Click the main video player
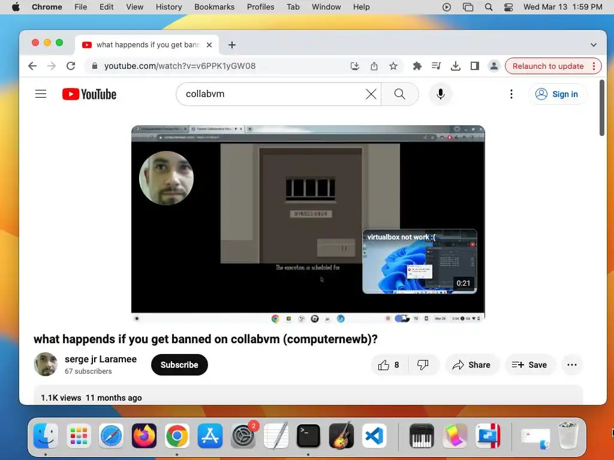The image size is (614, 460). (x=308, y=224)
